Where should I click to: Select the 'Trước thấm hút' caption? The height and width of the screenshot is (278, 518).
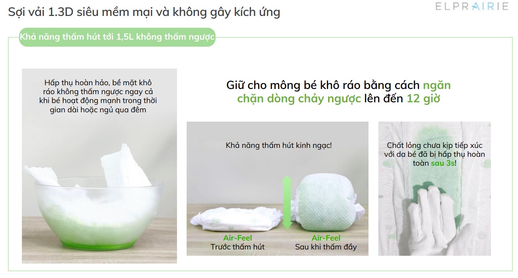(237, 247)
